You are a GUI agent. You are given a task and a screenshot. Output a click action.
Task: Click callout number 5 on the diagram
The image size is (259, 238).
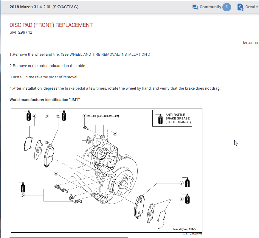point(22,195)
